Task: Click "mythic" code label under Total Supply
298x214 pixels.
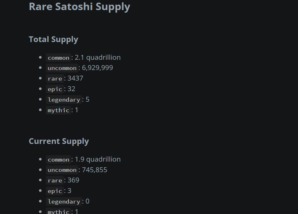Action: point(58,110)
